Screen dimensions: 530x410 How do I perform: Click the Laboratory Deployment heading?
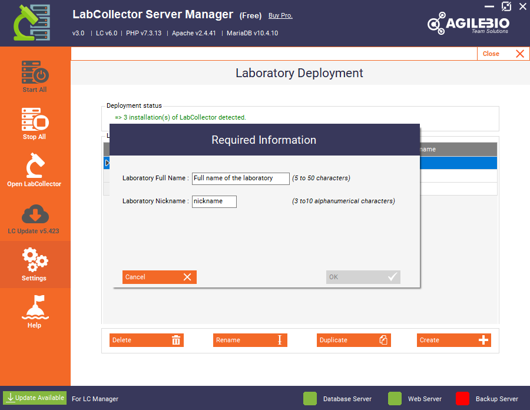(x=300, y=73)
